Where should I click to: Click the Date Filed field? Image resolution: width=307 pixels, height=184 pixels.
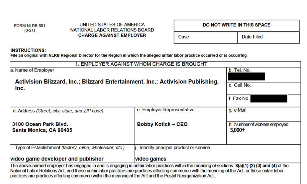pos(268,37)
